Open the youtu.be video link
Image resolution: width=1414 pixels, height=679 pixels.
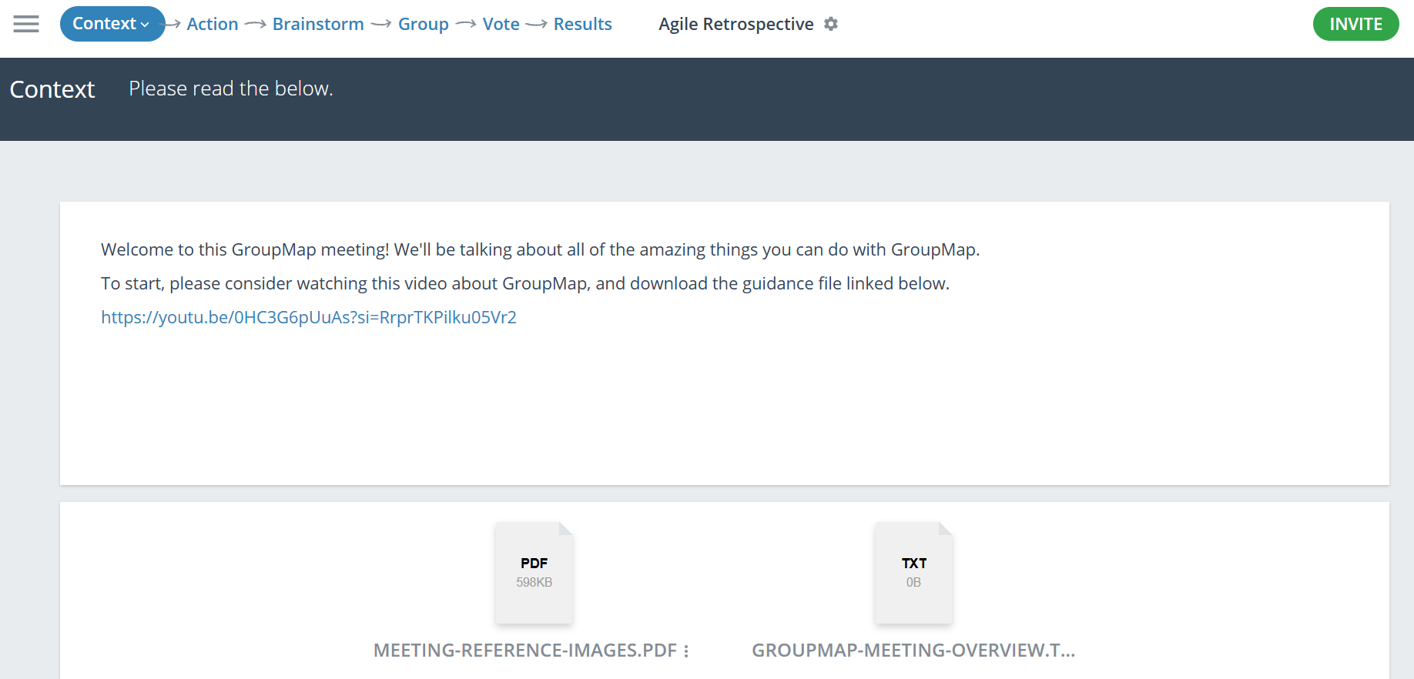coord(309,317)
